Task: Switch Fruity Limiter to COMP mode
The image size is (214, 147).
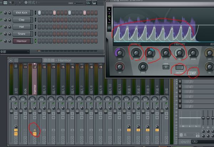Action: click(192, 73)
